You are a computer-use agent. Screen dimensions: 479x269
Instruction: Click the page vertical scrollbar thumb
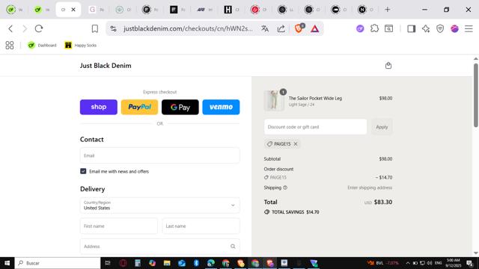point(476,95)
